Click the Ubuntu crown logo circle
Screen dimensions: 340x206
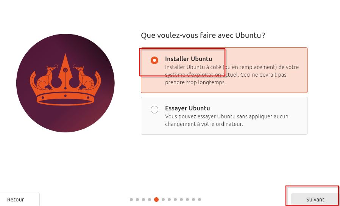tap(66, 83)
